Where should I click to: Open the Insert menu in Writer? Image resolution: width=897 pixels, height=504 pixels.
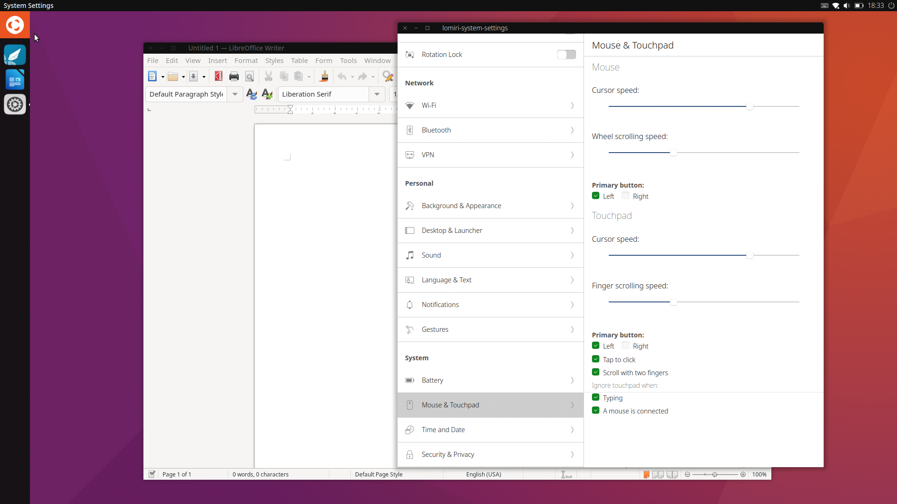coord(218,61)
